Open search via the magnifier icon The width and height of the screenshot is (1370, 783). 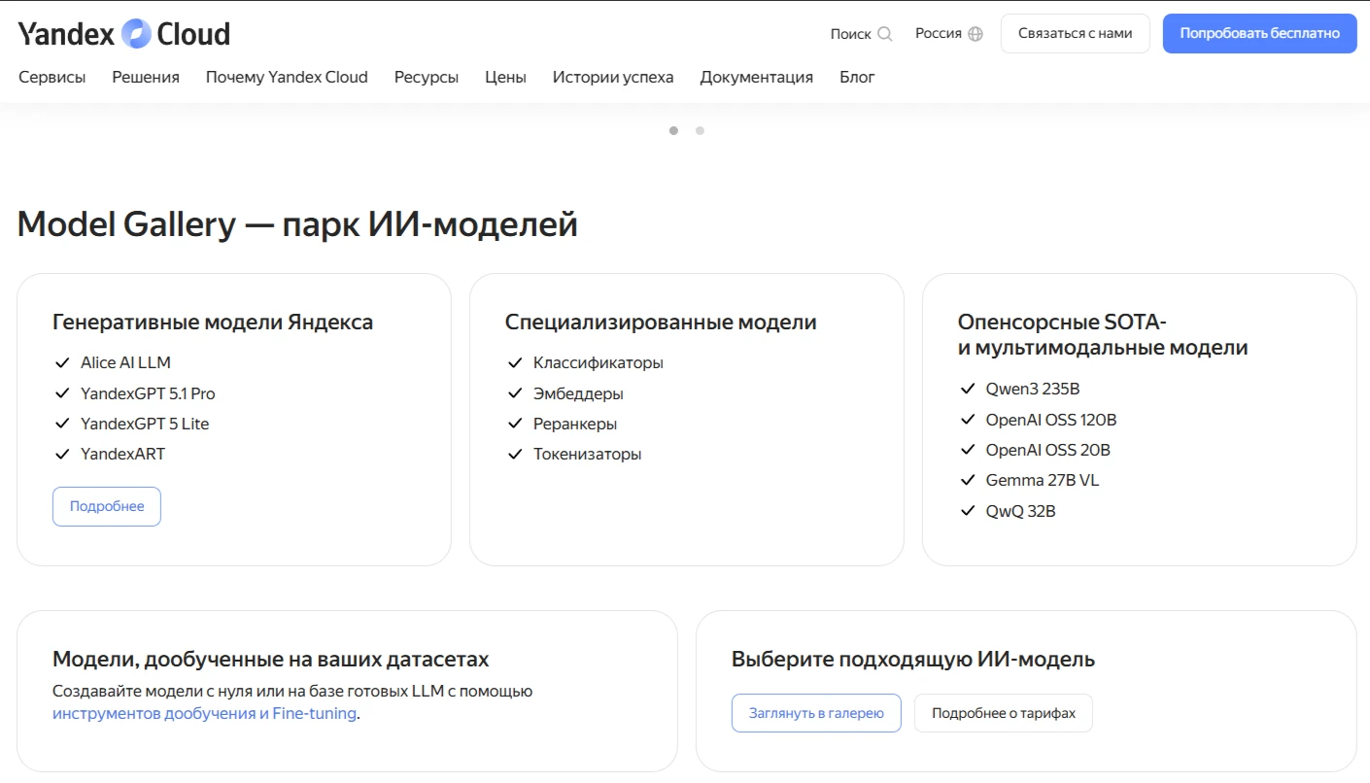(885, 34)
